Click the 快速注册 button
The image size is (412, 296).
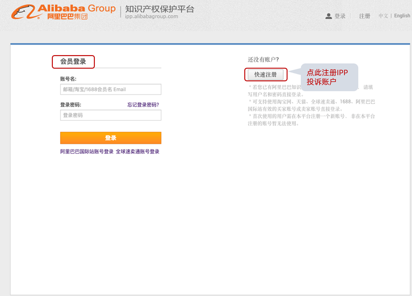265,75
